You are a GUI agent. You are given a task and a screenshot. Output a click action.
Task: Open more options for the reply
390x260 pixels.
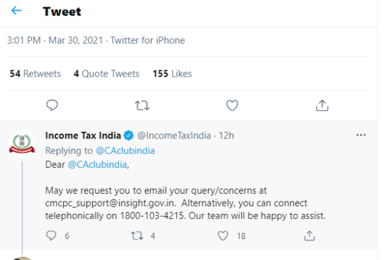[361, 135]
